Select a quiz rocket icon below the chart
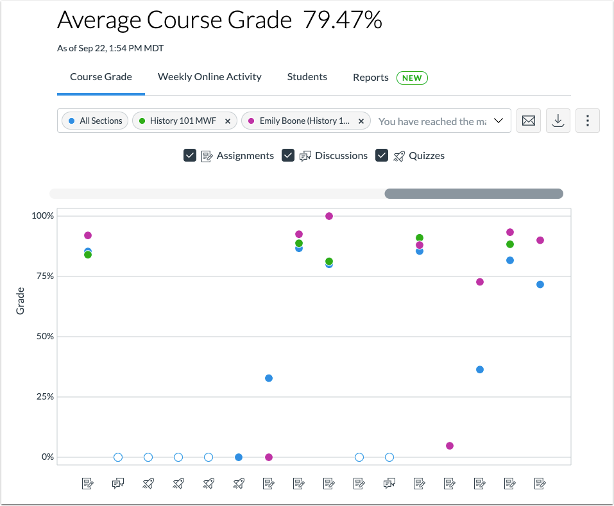Image resolution: width=614 pixels, height=506 pixels. pyautogui.click(x=148, y=484)
